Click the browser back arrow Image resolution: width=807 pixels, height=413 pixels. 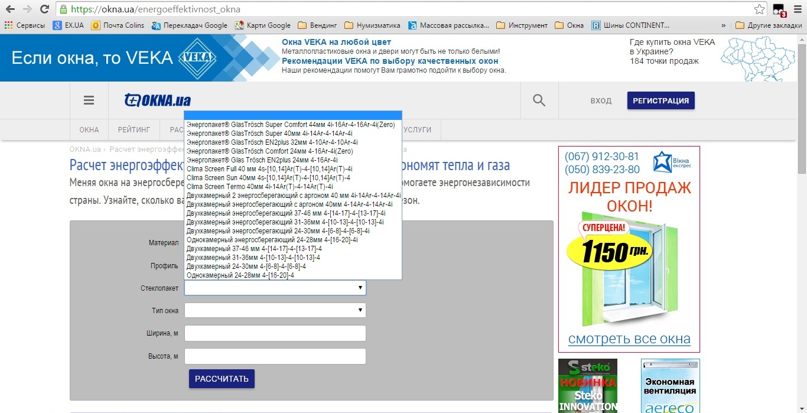tap(9, 9)
